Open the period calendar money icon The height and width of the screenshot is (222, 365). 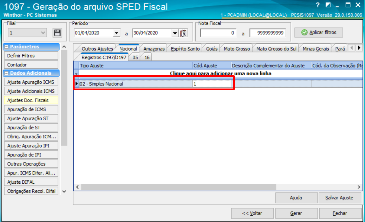(x=184, y=33)
